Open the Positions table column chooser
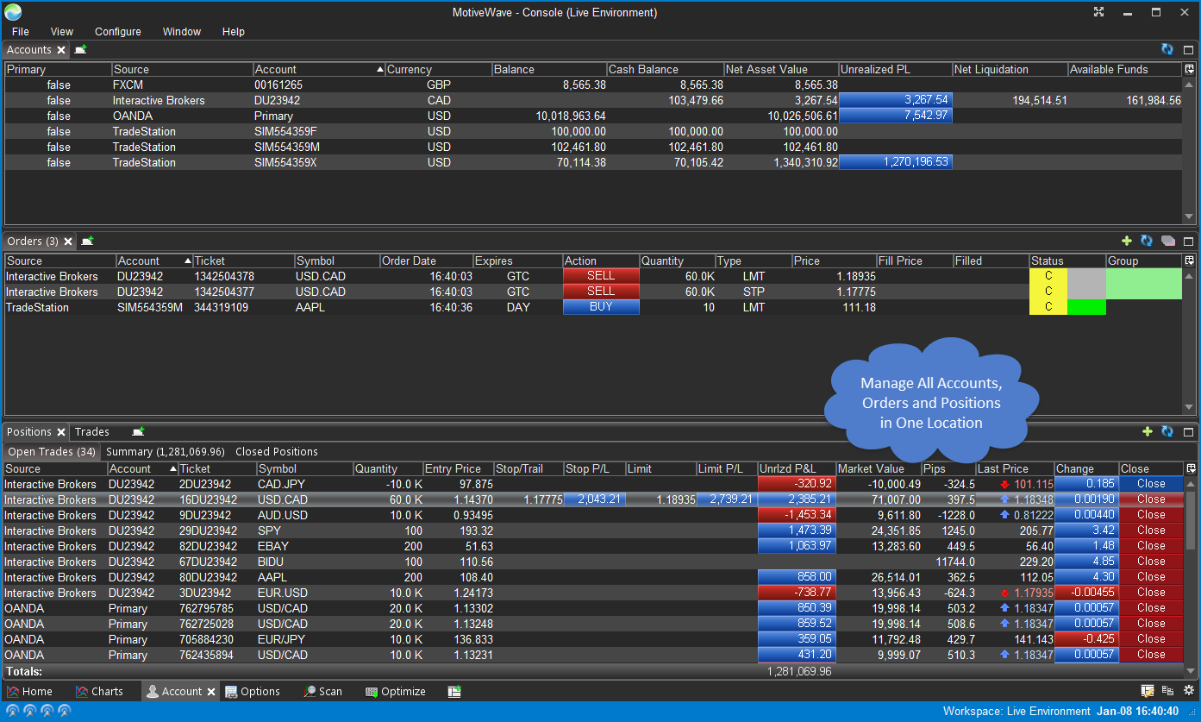1201x722 pixels. (x=1191, y=468)
